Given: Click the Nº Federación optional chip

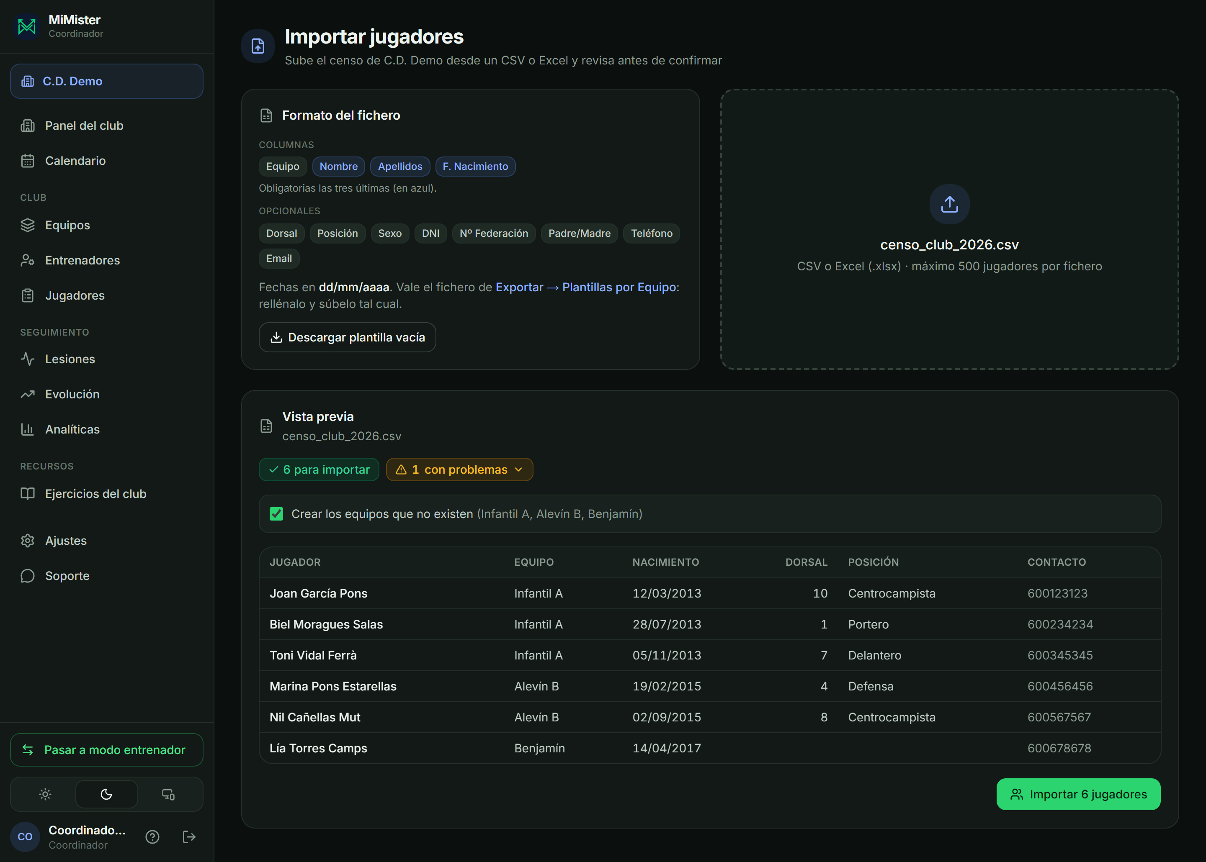Looking at the screenshot, I should click(494, 233).
